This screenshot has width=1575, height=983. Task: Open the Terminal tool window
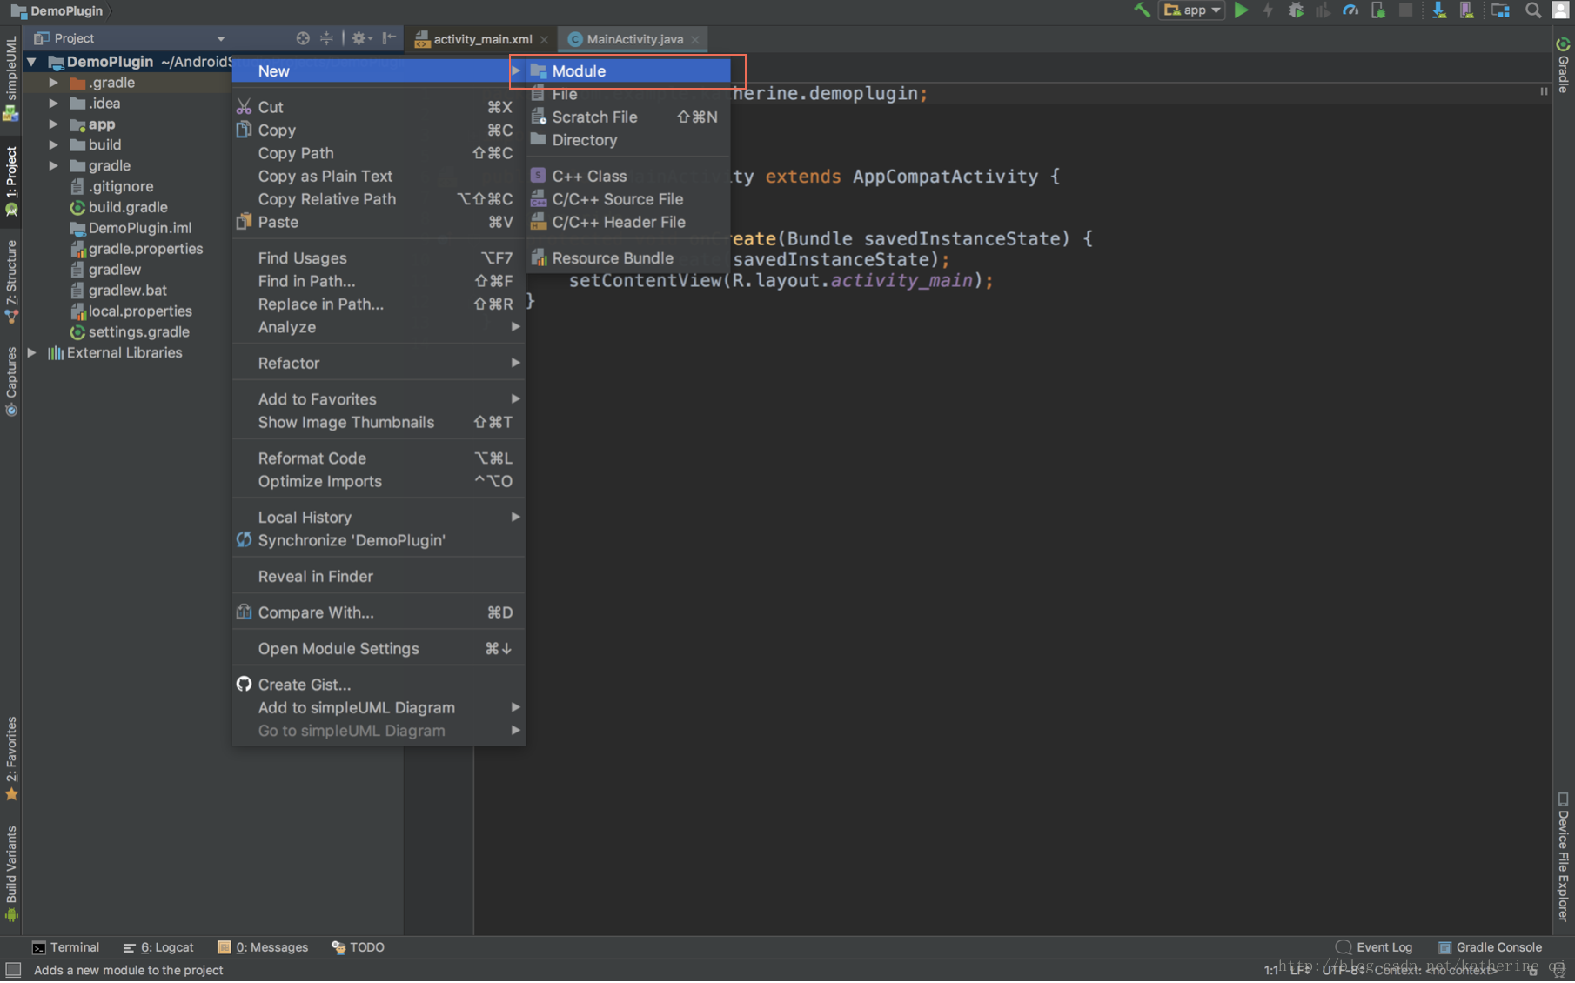click(66, 948)
